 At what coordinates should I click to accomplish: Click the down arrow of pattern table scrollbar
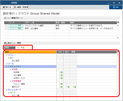click(118, 38)
